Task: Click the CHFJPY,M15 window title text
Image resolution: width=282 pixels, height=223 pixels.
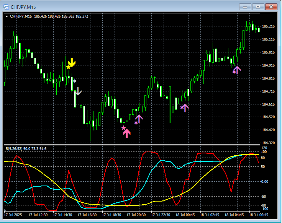Action: tap(23, 7)
